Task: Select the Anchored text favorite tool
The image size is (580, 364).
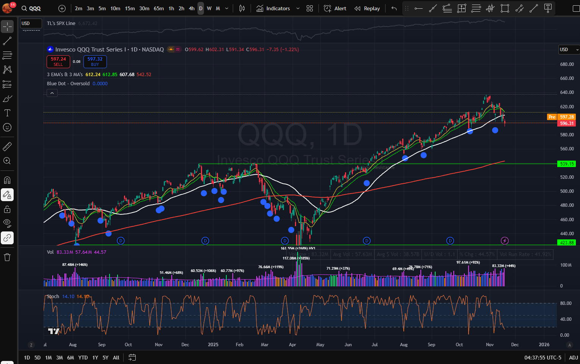Action: (x=548, y=8)
